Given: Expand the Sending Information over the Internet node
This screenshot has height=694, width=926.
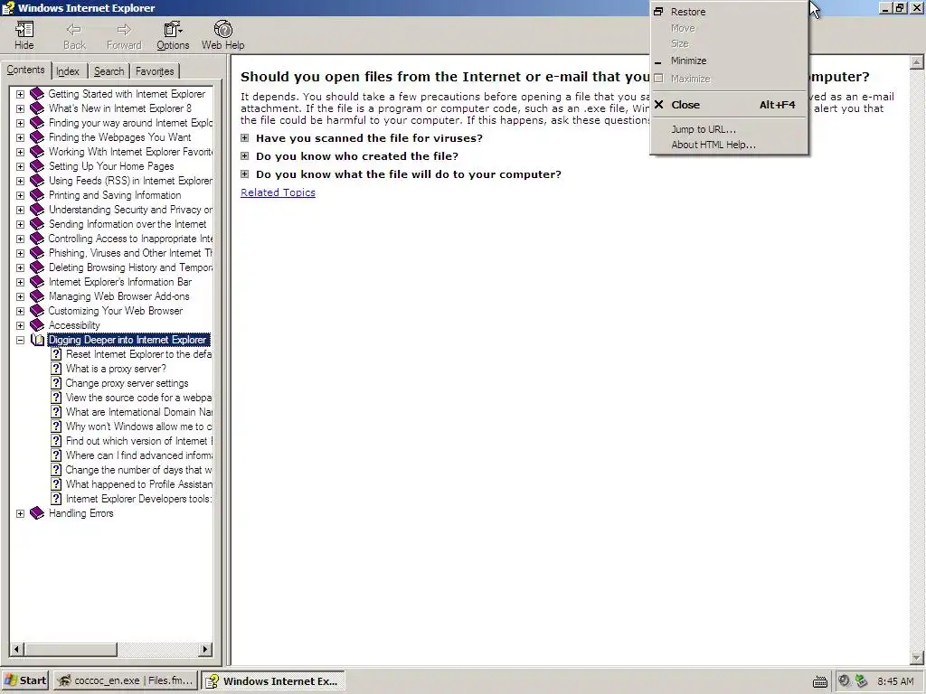Looking at the screenshot, I should pos(20,224).
